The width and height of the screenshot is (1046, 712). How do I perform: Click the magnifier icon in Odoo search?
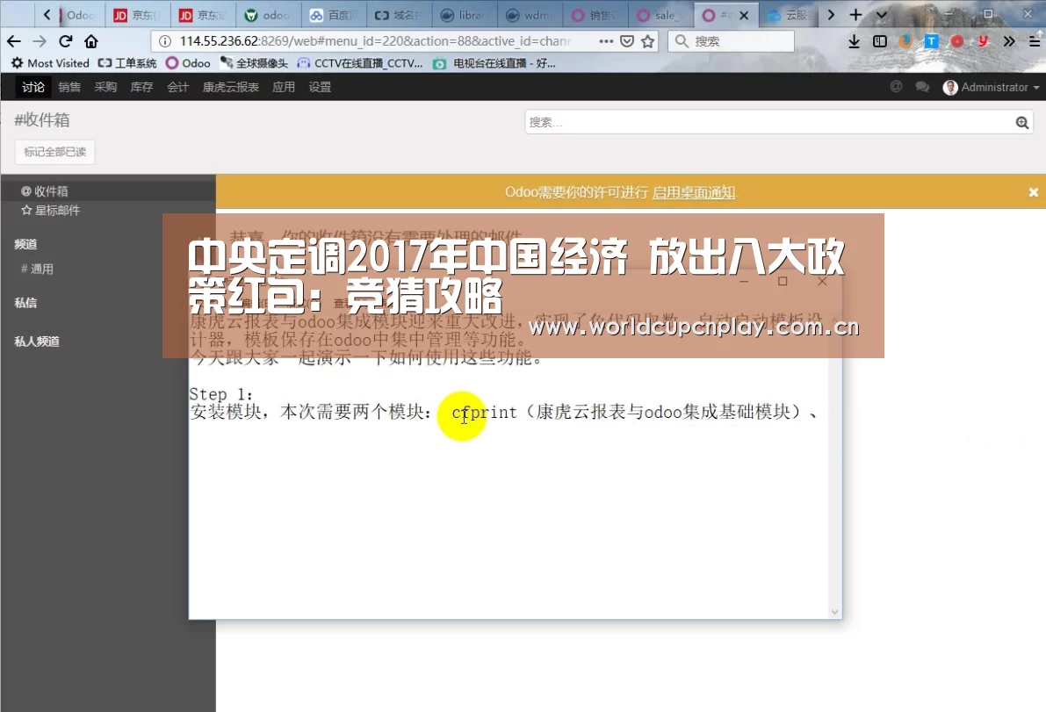pos(1022,123)
